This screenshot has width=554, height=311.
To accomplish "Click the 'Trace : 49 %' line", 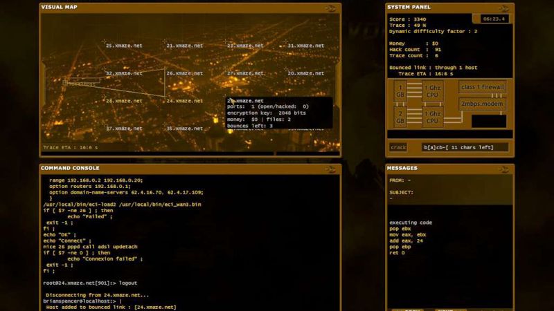I will [408, 26].
